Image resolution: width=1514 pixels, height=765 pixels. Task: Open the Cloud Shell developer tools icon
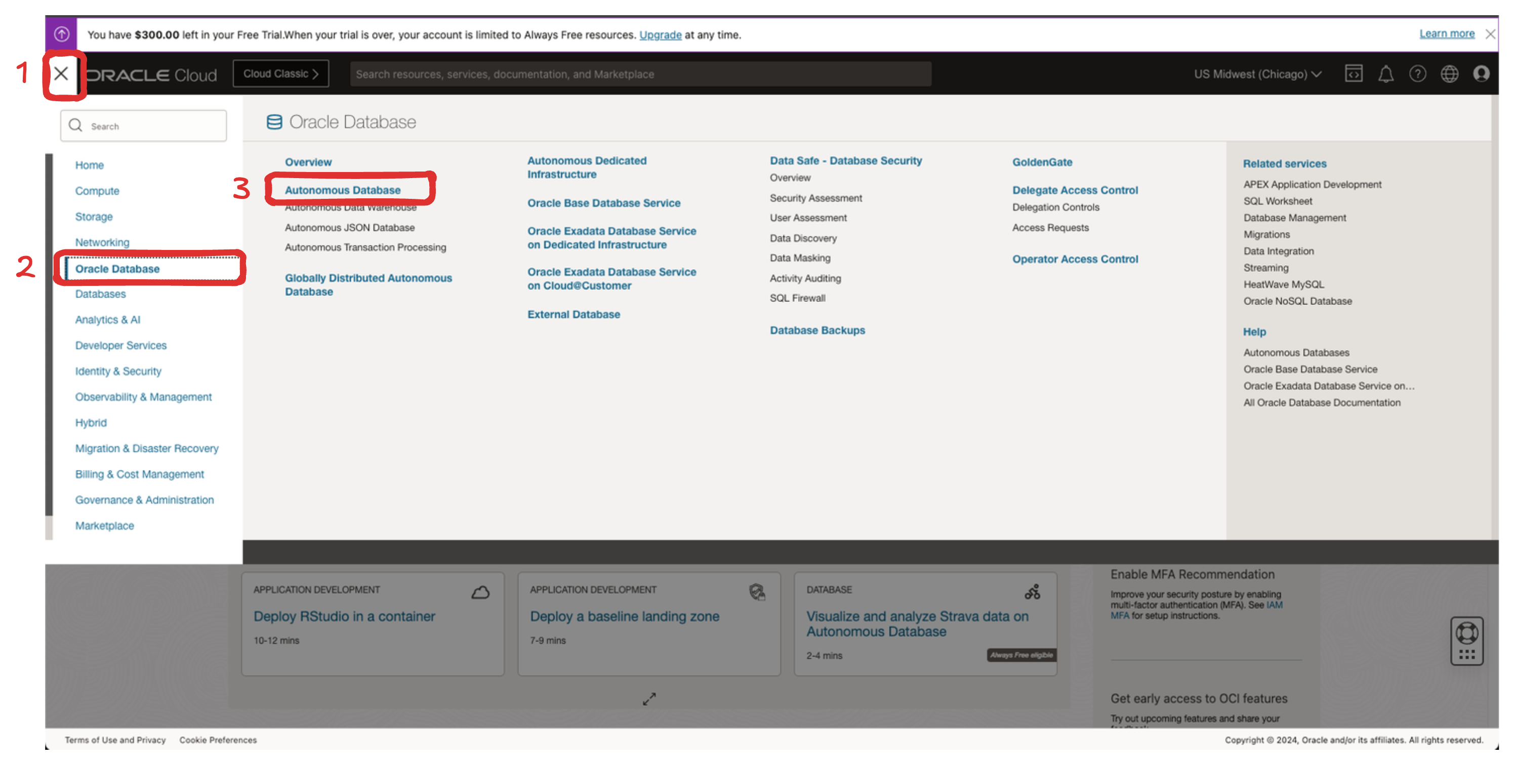[1353, 74]
